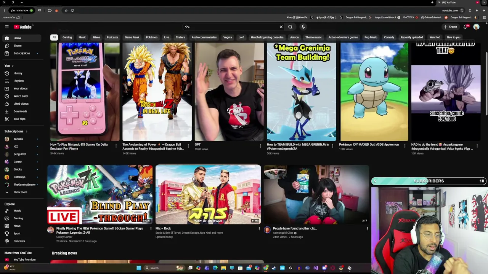Click the YouTube logo
Viewport: 488px width, 274px height.
click(23, 27)
